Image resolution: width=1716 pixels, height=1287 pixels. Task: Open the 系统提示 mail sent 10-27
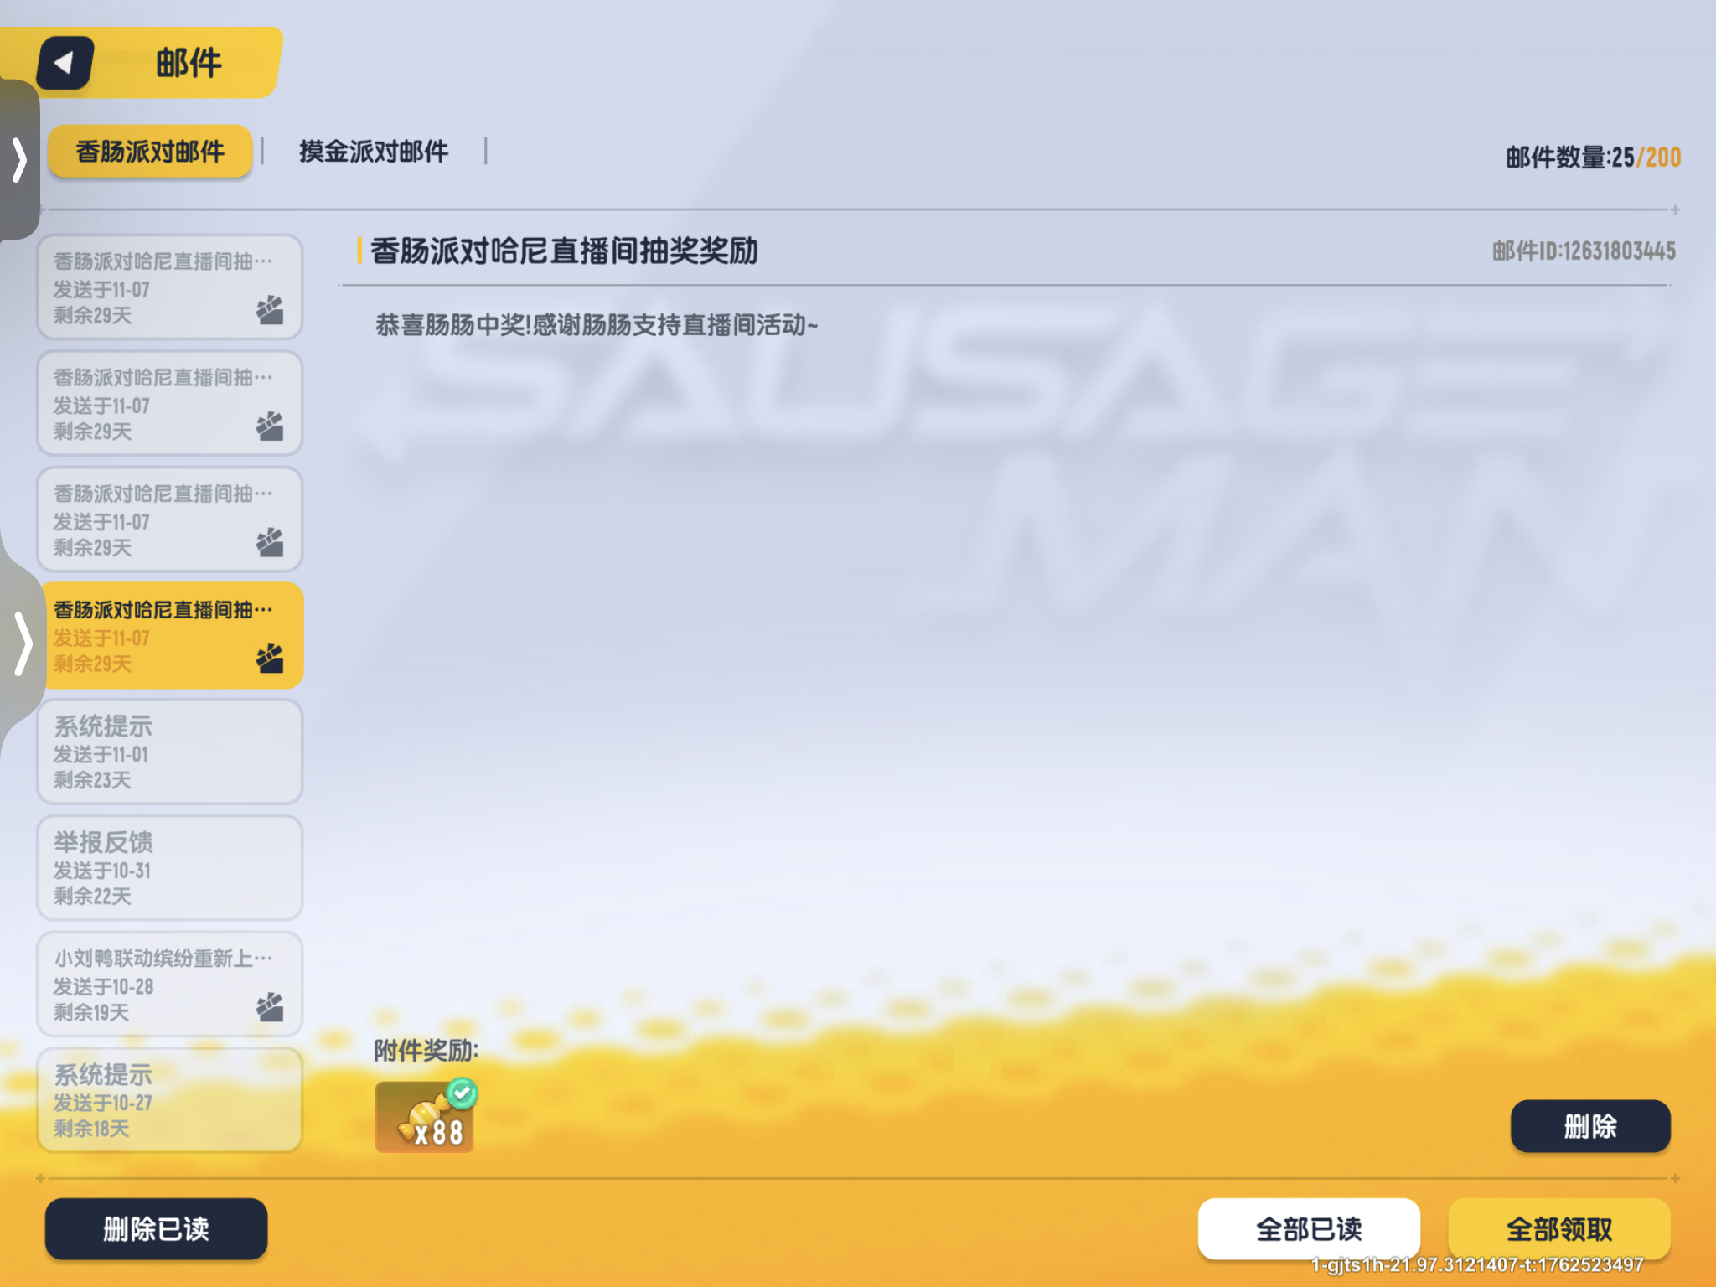click(x=169, y=1100)
